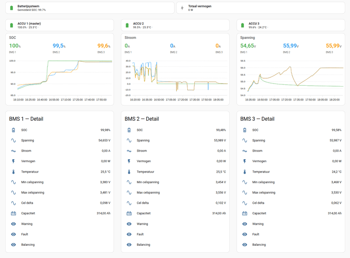
Task: Open the ACCU 1 (master) card
Action: (59, 25)
